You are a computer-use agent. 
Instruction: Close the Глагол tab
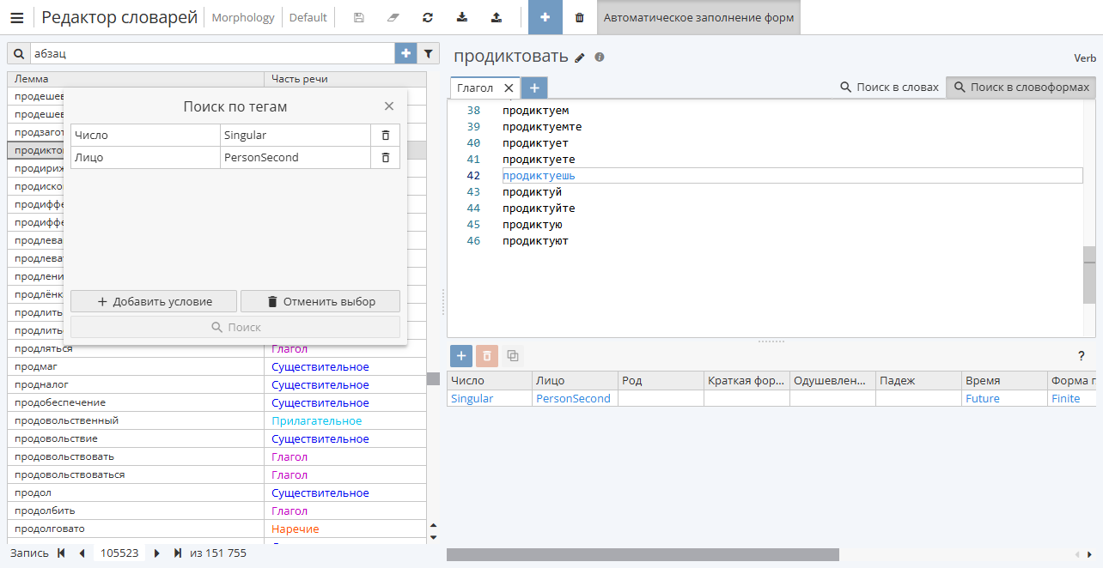[509, 88]
